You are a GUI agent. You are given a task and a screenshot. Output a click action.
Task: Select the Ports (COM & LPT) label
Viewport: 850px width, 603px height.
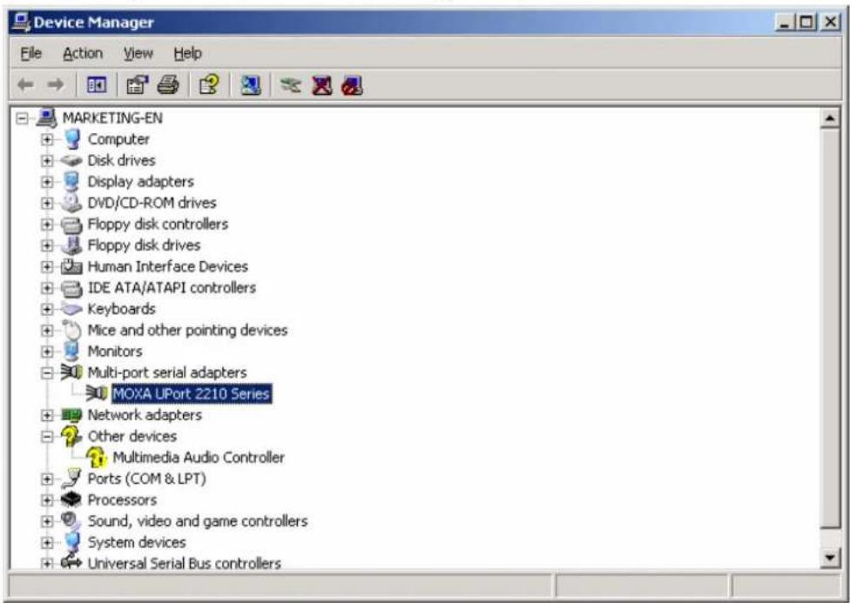[147, 479]
